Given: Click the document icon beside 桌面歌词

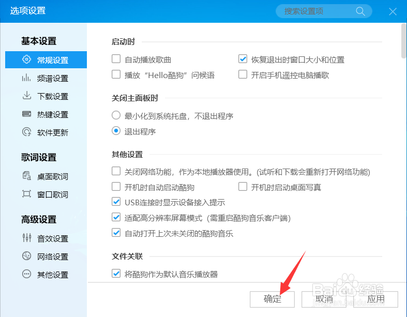Looking at the screenshot, I should pyautogui.click(x=26, y=176).
